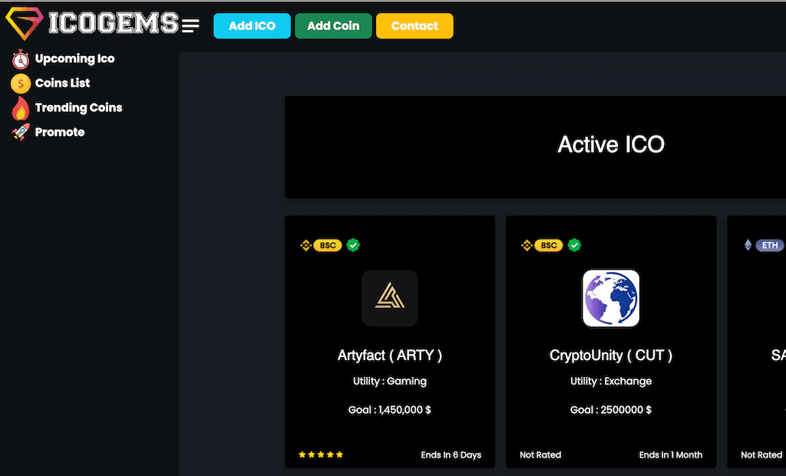Click the Goal : 2500000 $ text

tap(611, 410)
